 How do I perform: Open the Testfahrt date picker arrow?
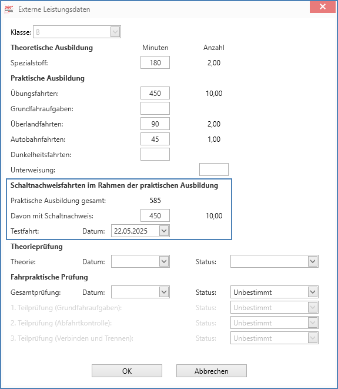pyautogui.click(x=164, y=231)
